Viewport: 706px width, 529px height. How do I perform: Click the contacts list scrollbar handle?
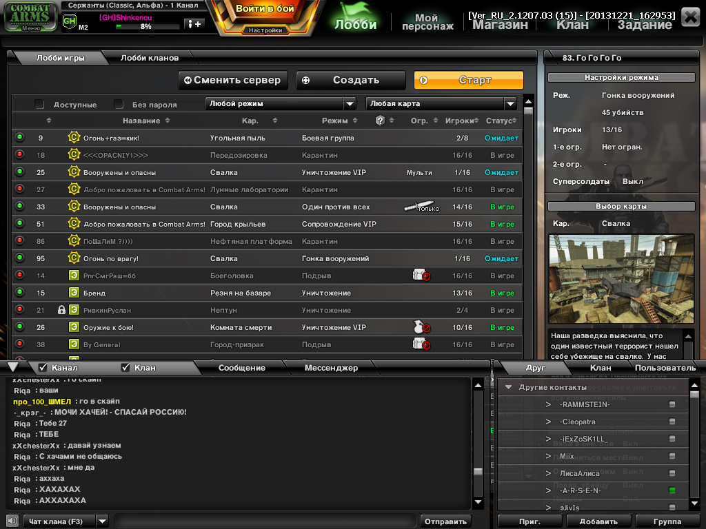[x=694, y=395]
